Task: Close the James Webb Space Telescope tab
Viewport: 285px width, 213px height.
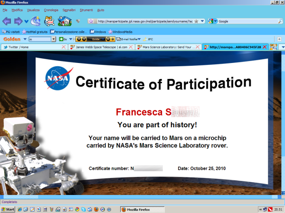Action: (x=131, y=47)
